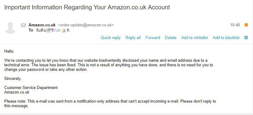Click the paragraph about the technical error
The image size is (253, 115).
point(109,65)
